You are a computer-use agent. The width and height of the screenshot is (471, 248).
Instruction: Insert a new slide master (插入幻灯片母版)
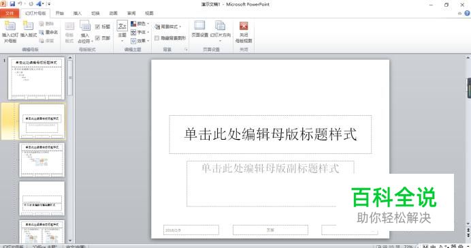point(10,32)
